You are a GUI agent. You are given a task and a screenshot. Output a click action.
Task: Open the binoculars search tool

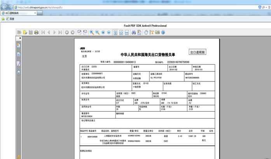tap(133, 32)
